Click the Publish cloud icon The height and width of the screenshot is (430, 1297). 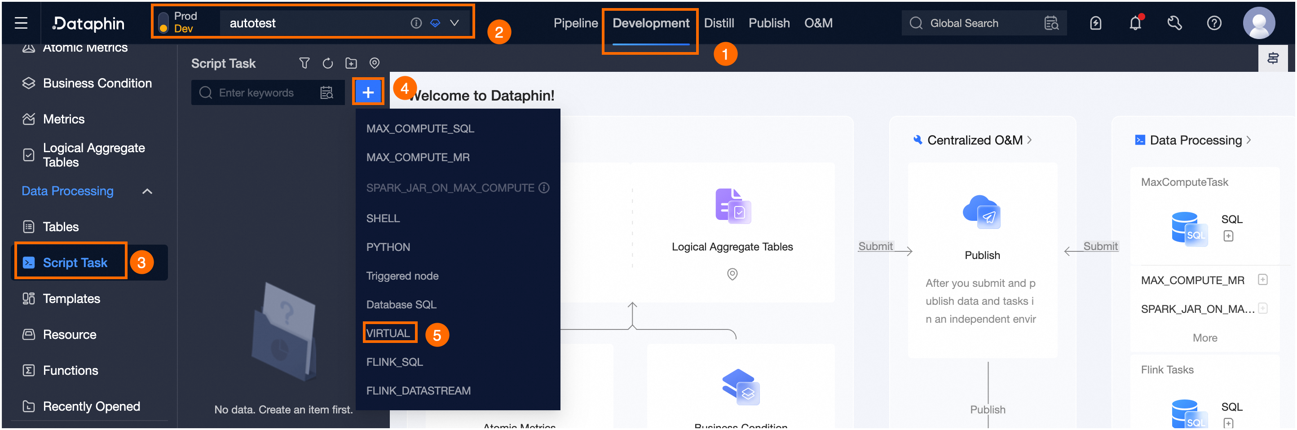[x=982, y=212]
